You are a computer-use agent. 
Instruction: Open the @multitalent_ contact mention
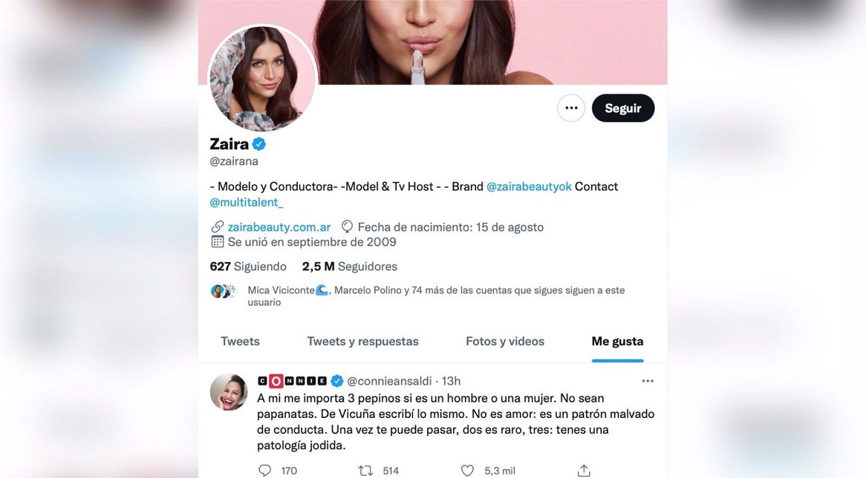point(246,202)
